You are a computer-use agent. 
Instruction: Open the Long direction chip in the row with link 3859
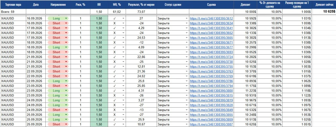[x=58, y=120]
